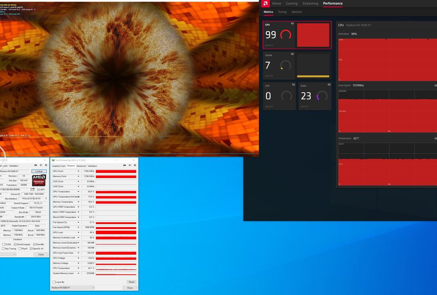
Task: Click the '1737MHz' Clock Speed readout
Action: coord(358,86)
